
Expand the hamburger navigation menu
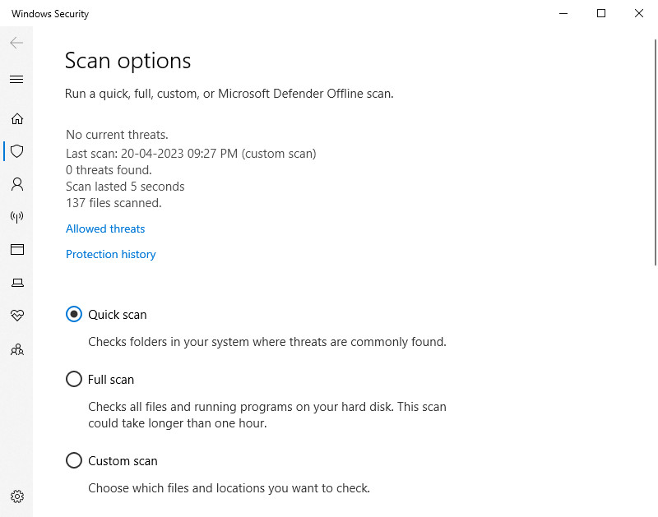16,79
